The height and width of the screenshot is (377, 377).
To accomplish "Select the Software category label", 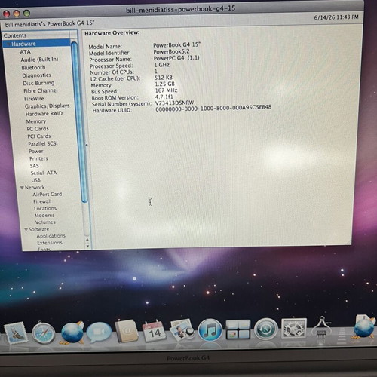I will click(38, 229).
